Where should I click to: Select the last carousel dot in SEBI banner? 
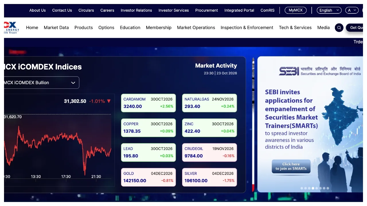pos(328,188)
